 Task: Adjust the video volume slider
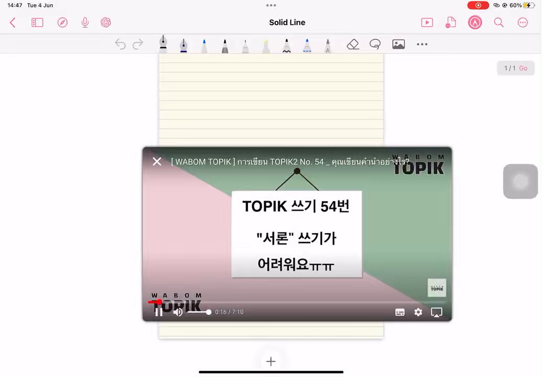click(x=199, y=312)
